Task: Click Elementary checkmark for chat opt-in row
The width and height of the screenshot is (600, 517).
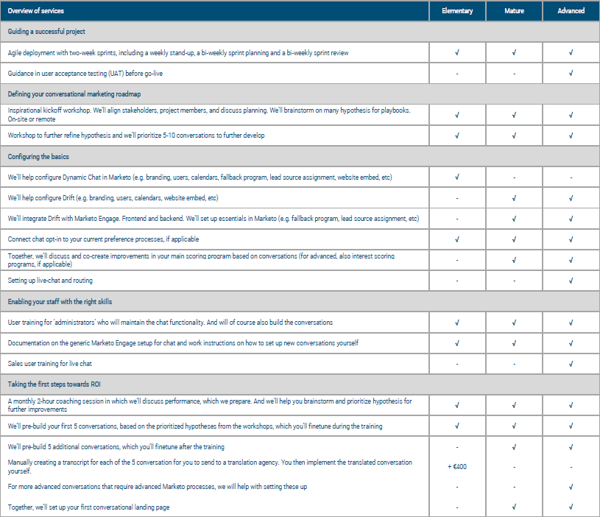Action: point(457,239)
